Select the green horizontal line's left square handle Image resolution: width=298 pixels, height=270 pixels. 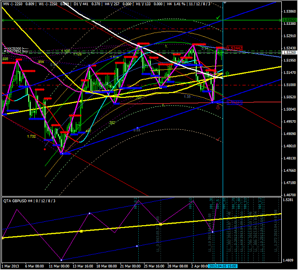3,20
